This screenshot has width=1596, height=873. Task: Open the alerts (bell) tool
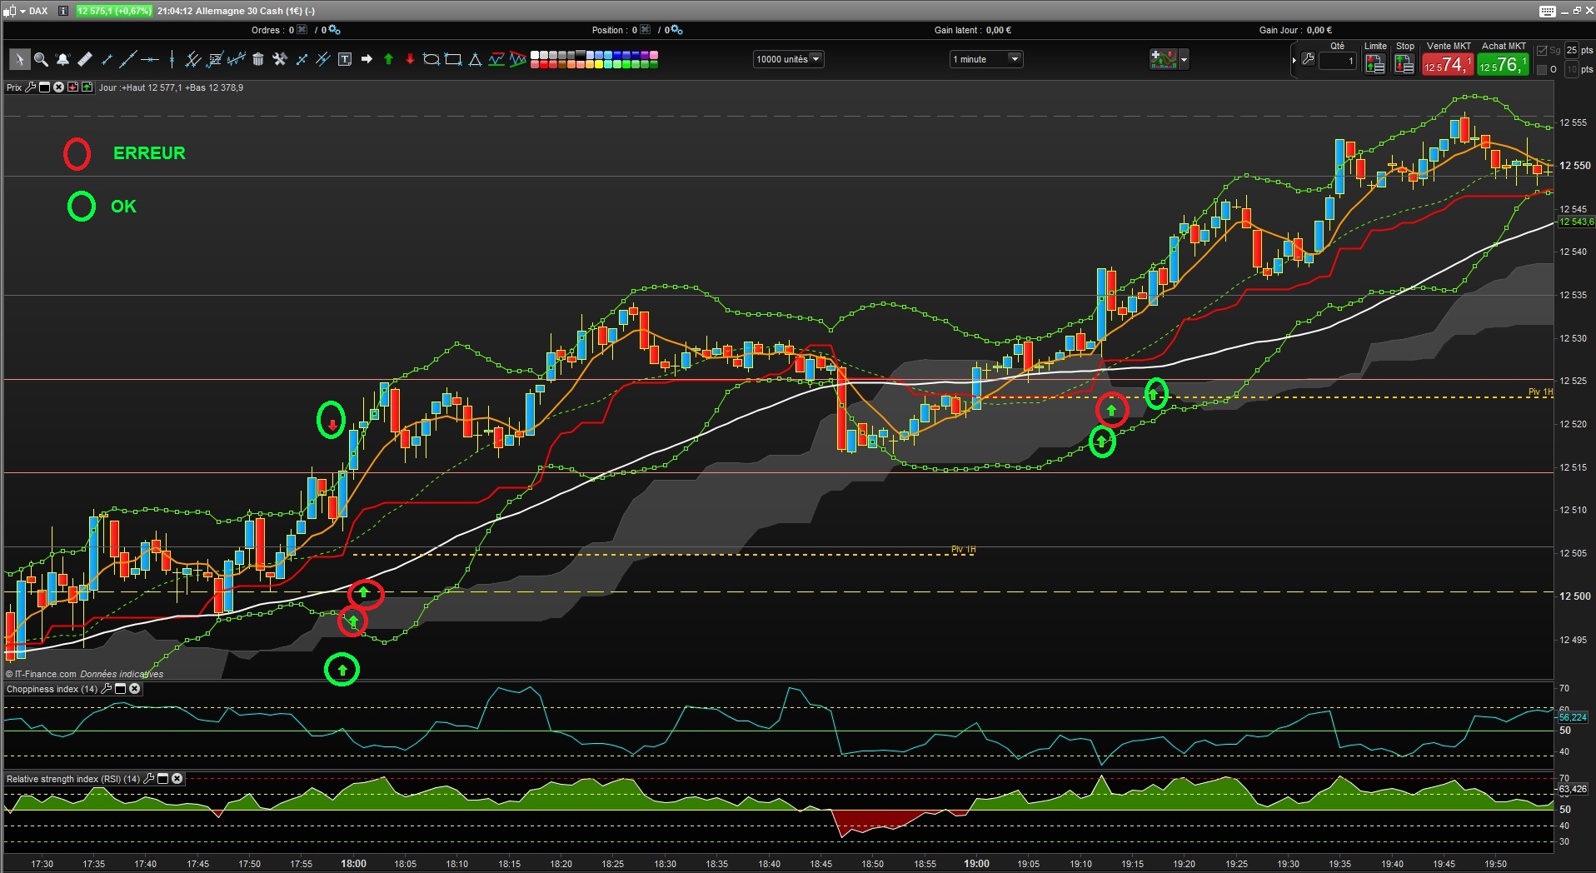click(62, 59)
